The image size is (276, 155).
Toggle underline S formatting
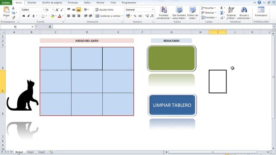tap(34, 16)
